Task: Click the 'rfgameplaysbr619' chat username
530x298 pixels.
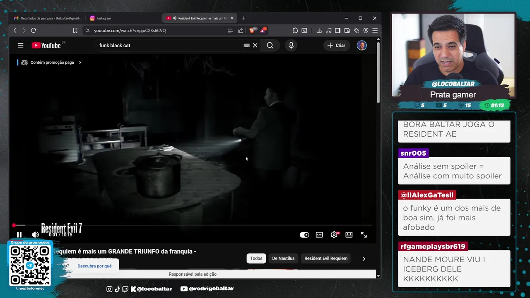Action: pyautogui.click(x=433, y=246)
